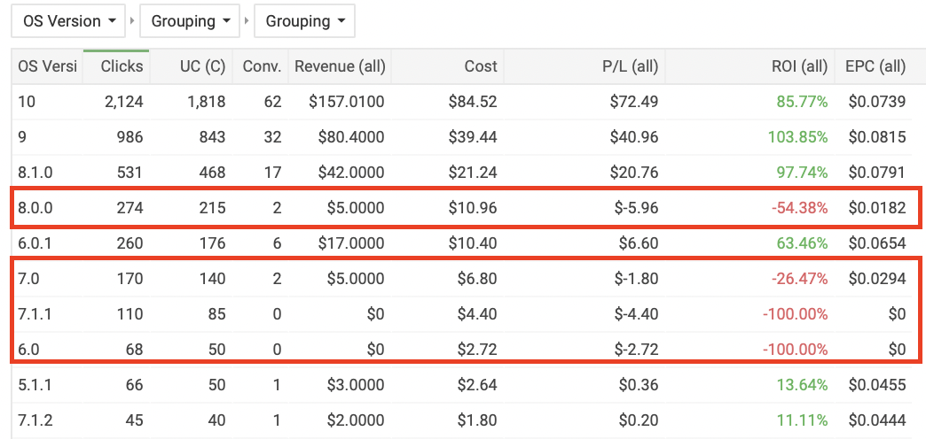
Task: Open the OS Version grouping dropdown
Action: pos(68,21)
